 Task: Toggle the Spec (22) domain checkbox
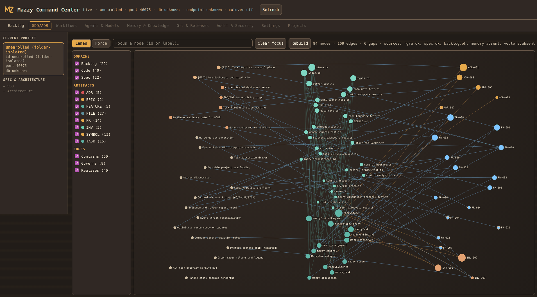coord(77,78)
